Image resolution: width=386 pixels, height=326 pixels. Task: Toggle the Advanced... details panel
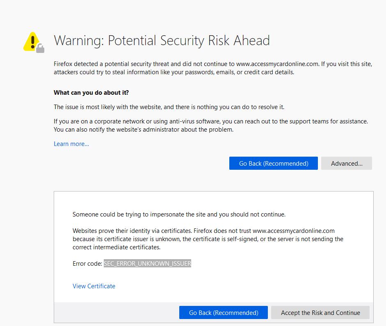(x=346, y=163)
